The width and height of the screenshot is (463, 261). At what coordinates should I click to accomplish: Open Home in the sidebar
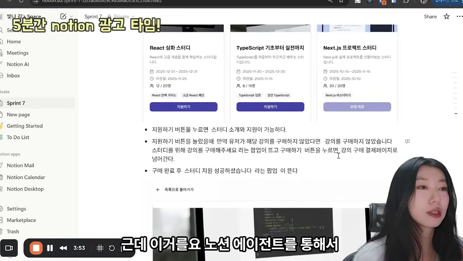click(14, 42)
